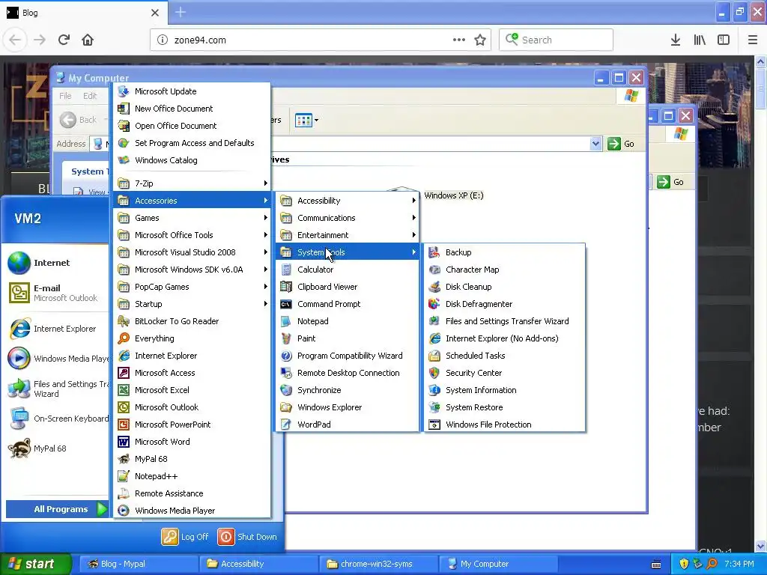Click Program Compatibility Wizard icon
Viewport: 767px width, 575px height.
click(286, 356)
